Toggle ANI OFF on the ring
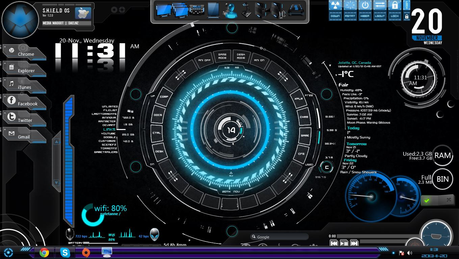 pos(204,60)
